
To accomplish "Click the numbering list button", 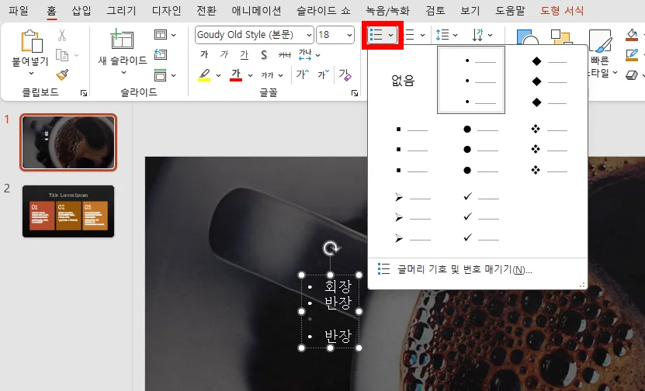I will coord(409,35).
